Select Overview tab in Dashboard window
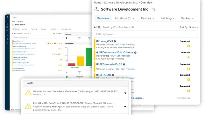This screenshot has height=115, width=205. pyautogui.click(x=16, y=29)
